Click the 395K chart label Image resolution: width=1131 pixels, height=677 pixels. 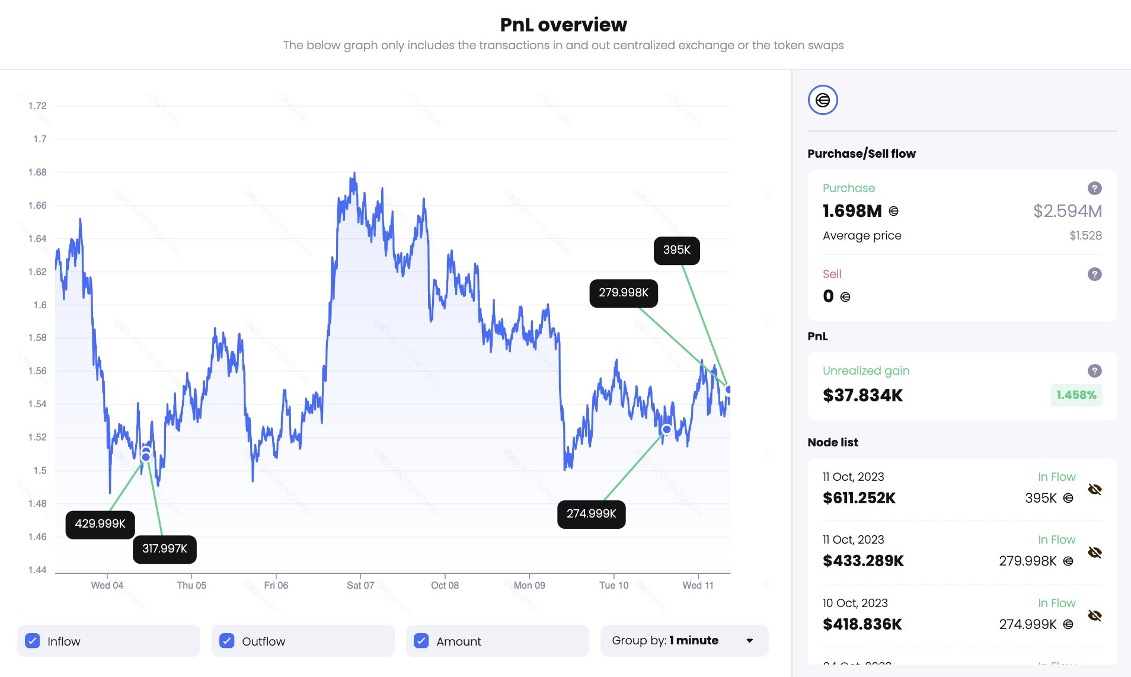pos(676,250)
